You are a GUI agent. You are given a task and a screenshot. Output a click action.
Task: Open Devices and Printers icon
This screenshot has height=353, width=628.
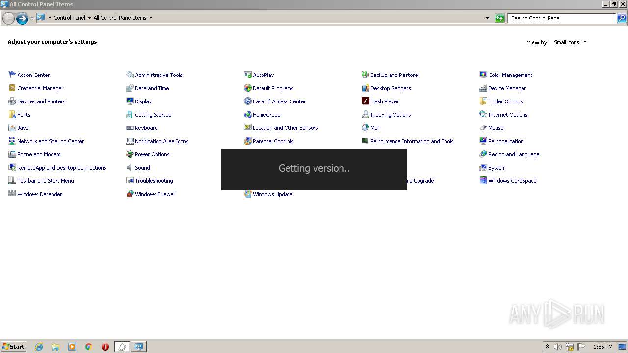click(x=12, y=101)
